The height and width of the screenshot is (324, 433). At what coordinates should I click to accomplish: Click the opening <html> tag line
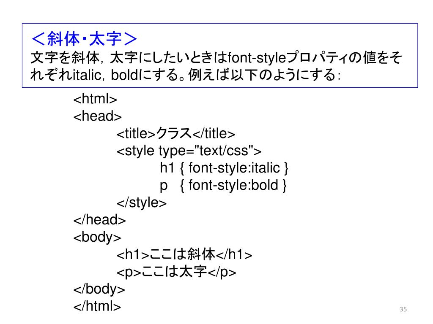[x=95, y=99]
